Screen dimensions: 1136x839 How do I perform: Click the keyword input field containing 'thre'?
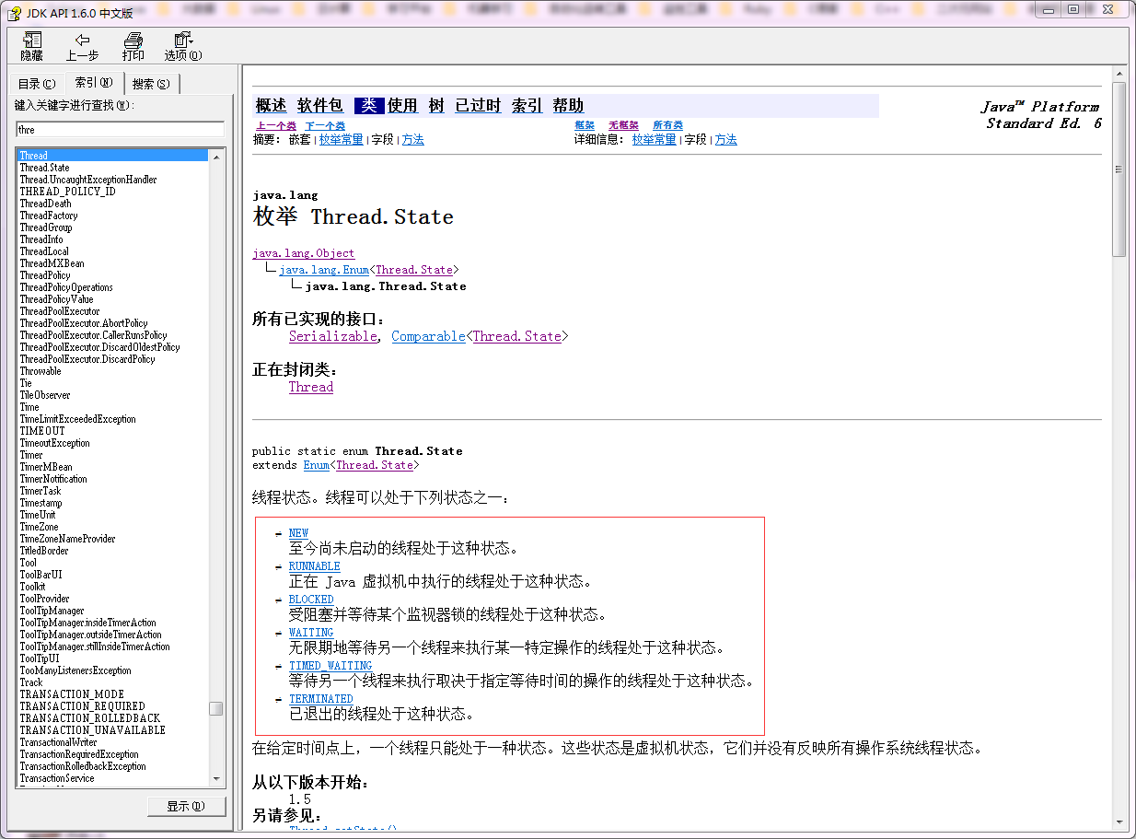(x=120, y=130)
